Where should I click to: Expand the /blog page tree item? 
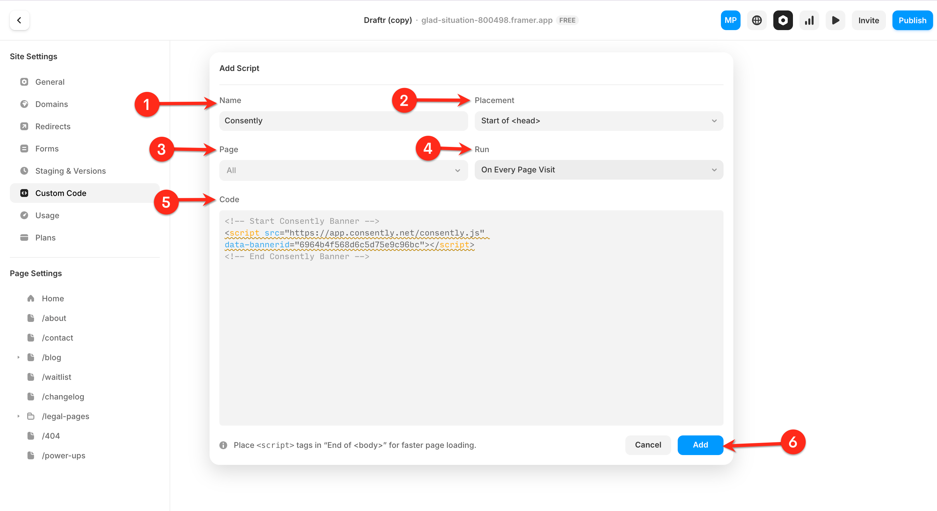[x=18, y=357]
